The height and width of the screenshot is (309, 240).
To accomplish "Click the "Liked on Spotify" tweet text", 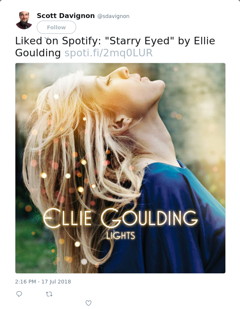I will (x=58, y=41).
